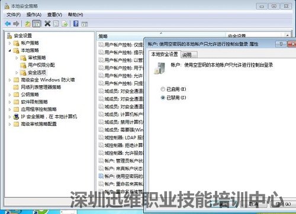Click the 安全设置 root node icon
The image size is (296, 214).
pos(9,36)
